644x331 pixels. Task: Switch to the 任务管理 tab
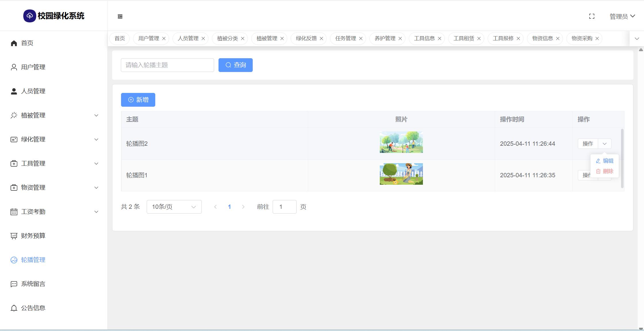pyautogui.click(x=345, y=38)
